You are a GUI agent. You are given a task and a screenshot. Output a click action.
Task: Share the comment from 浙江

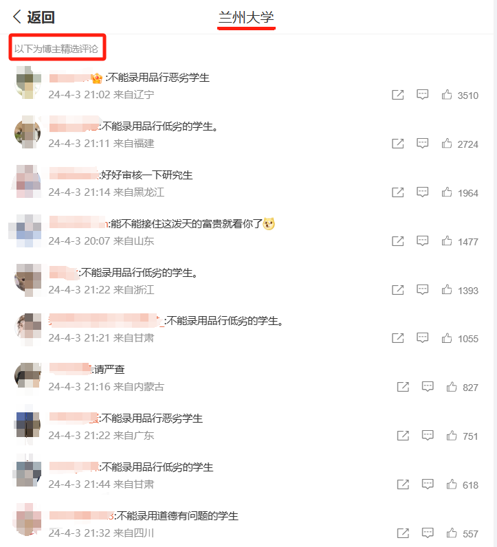point(398,290)
